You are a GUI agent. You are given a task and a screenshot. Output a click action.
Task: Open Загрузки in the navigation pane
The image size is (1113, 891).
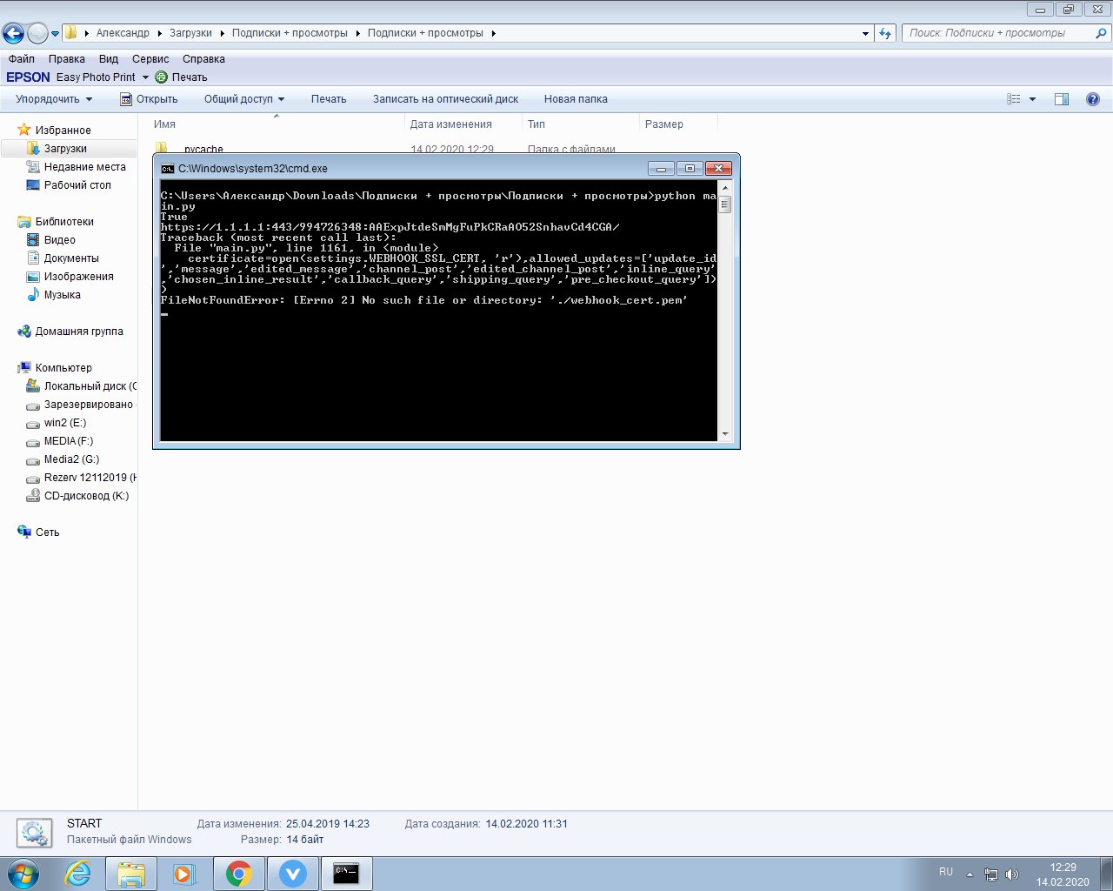[x=65, y=149]
